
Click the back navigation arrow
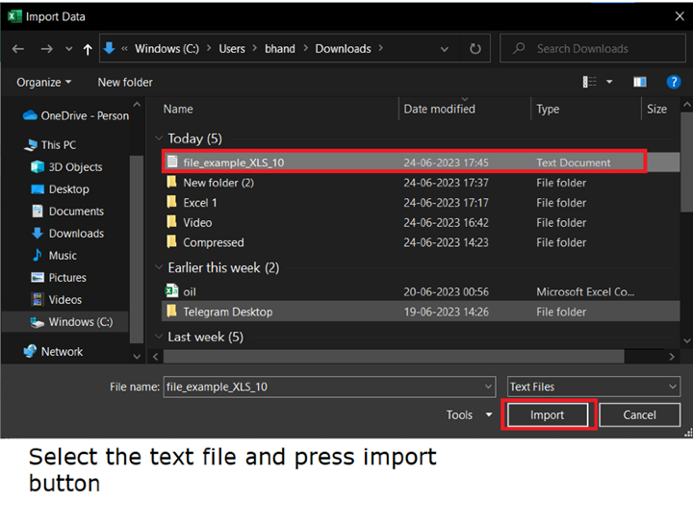pos(18,49)
